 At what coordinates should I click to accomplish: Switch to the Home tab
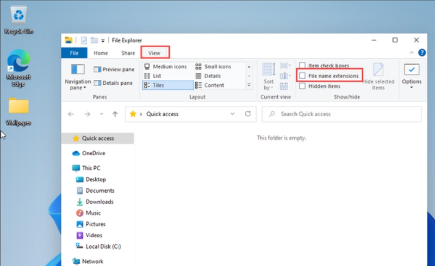(x=101, y=53)
